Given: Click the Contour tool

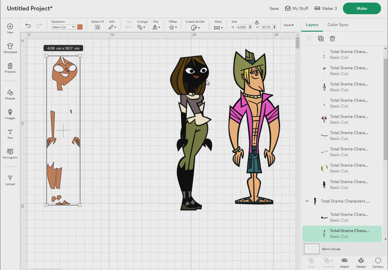Looking at the screenshot, I should (378, 262).
